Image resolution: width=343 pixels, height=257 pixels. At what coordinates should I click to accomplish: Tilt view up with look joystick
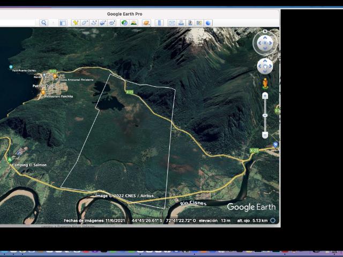(x=265, y=38)
